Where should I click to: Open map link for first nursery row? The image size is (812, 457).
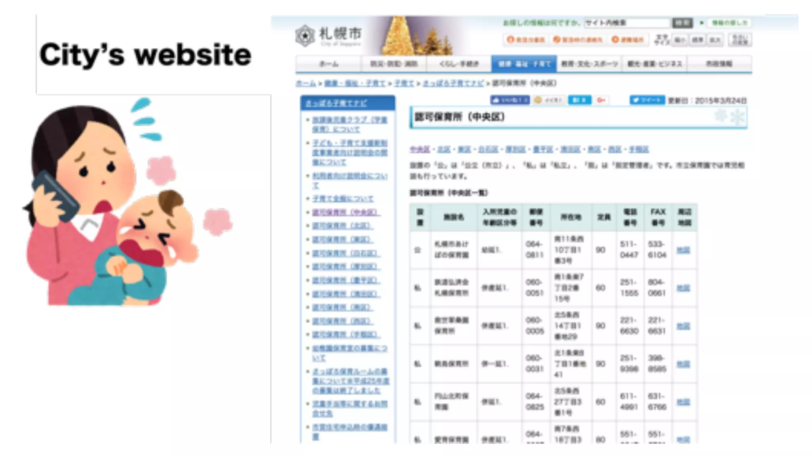tap(683, 250)
